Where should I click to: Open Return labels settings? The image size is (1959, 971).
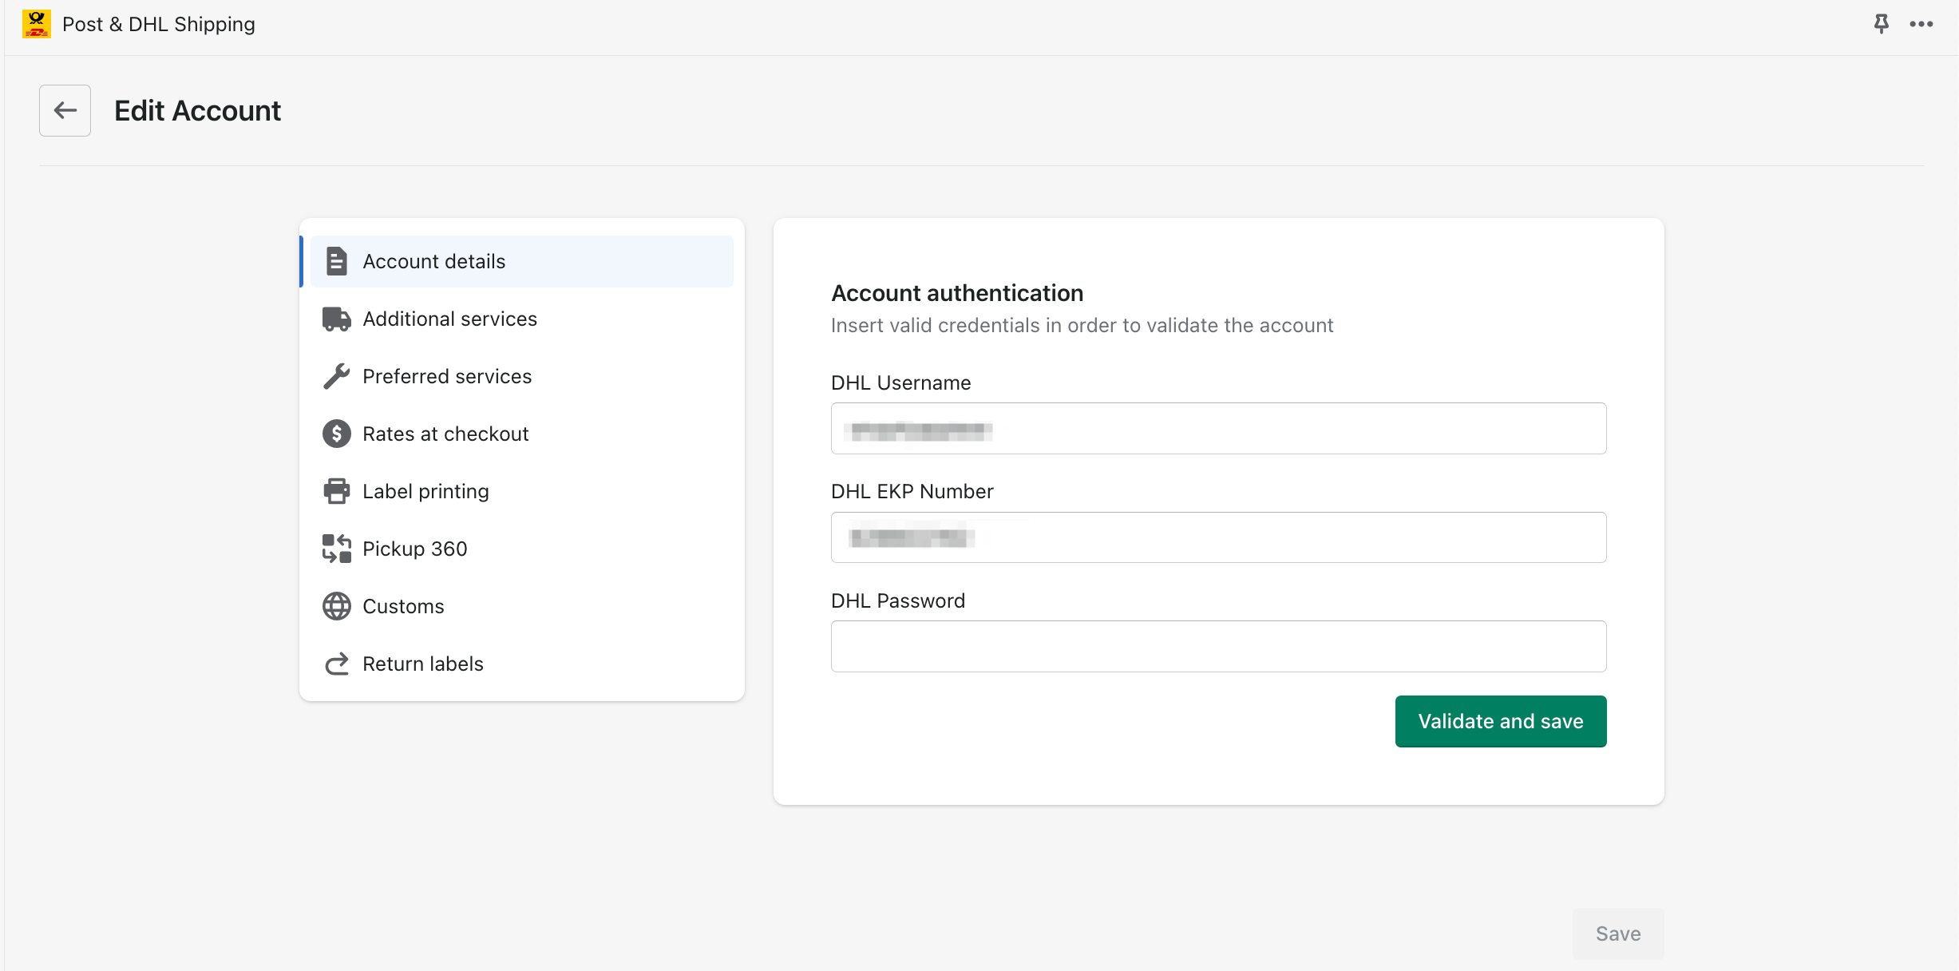[522, 664]
